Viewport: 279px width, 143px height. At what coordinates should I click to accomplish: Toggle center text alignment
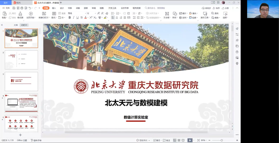[117, 18]
